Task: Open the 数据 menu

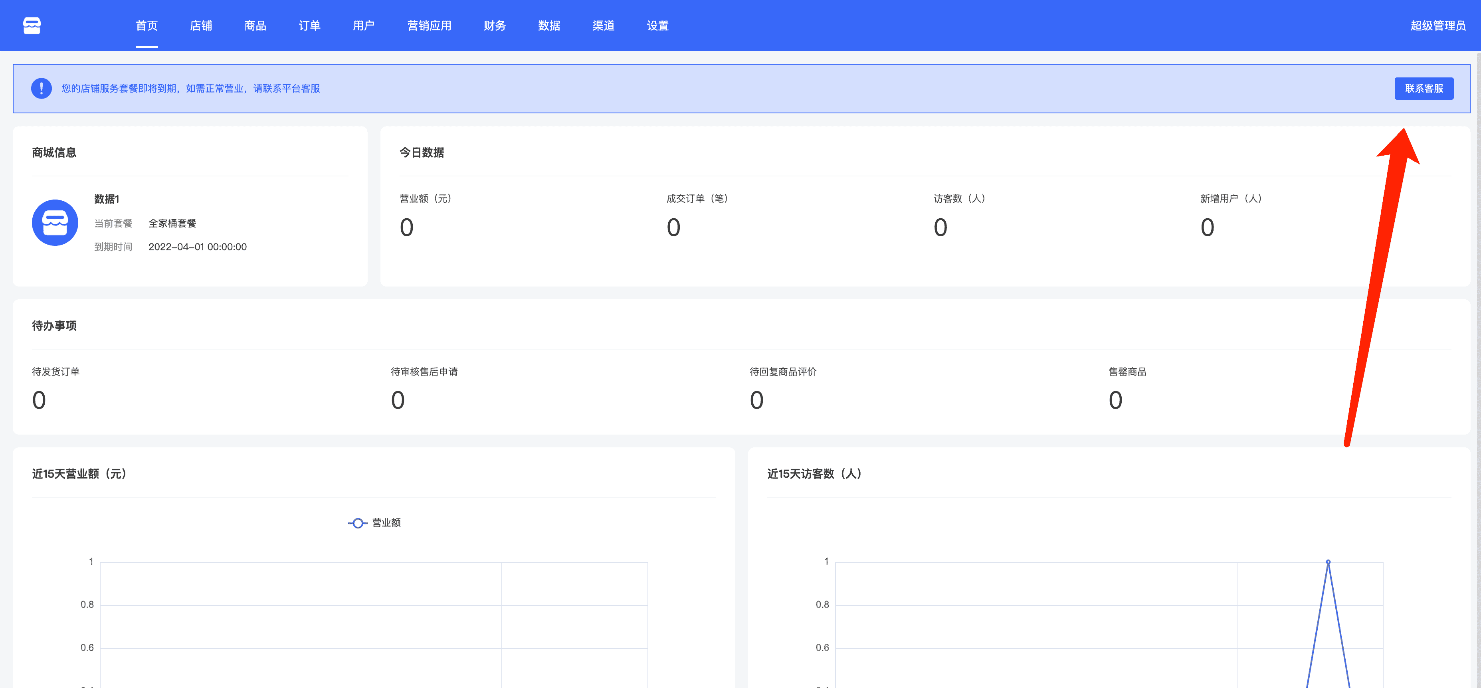Action: pyautogui.click(x=549, y=25)
